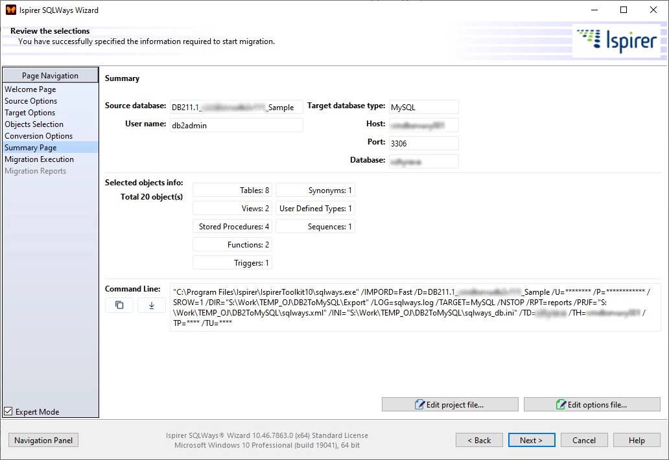This screenshot has height=460, width=669.
Task: Cancel the migration wizard
Action: pyautogui.click(x=584, y=440)
